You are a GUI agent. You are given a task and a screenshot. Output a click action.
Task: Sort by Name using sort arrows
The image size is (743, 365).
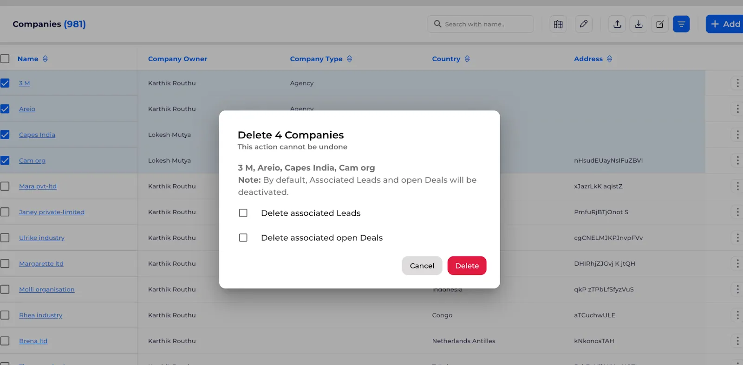pyautogui.click(x=45, y=59)
